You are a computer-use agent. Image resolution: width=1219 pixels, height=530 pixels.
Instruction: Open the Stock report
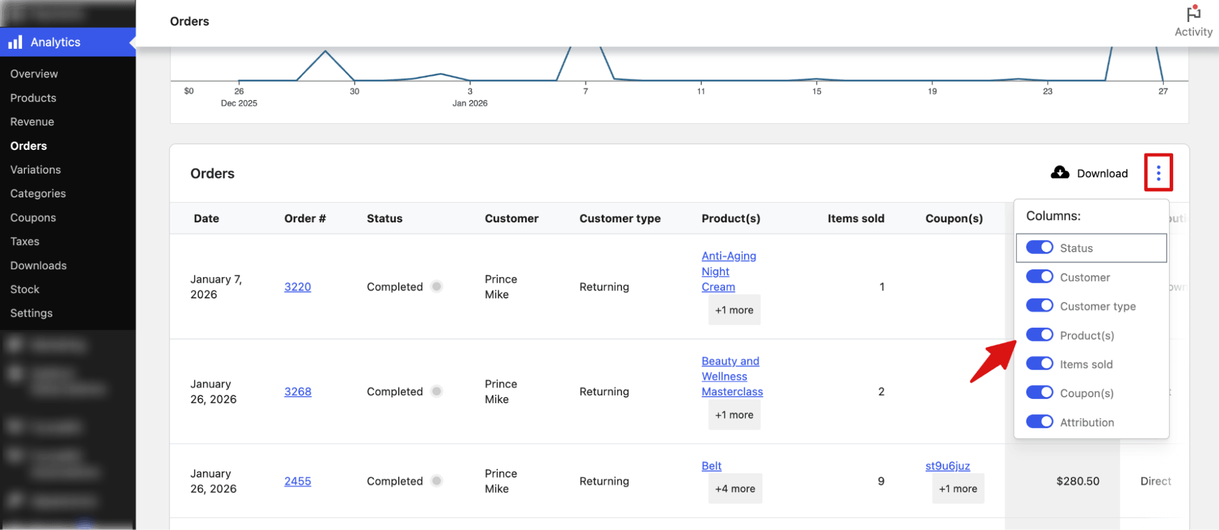coord(25,289)
